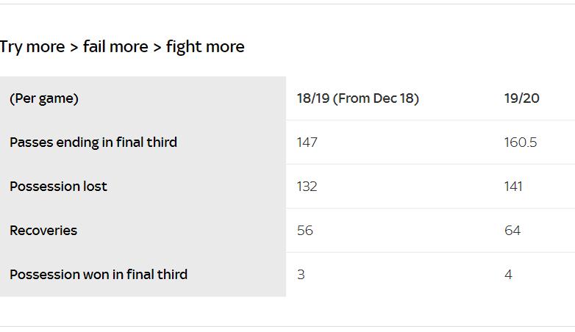Click the value 3 in last row
This screenshot has width=575, height=332.
[x=301, y=275]
